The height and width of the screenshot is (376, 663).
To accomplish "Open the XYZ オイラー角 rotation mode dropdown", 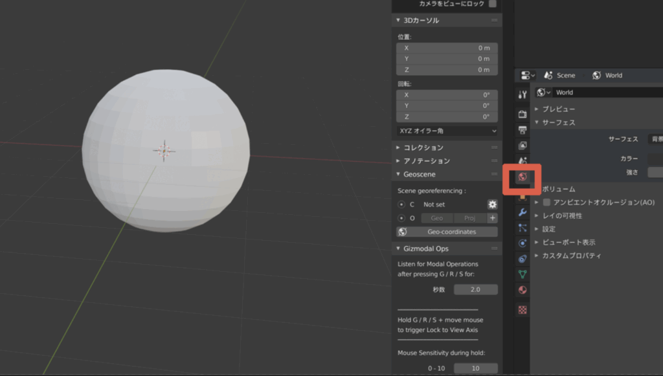I will coord(447,131).
